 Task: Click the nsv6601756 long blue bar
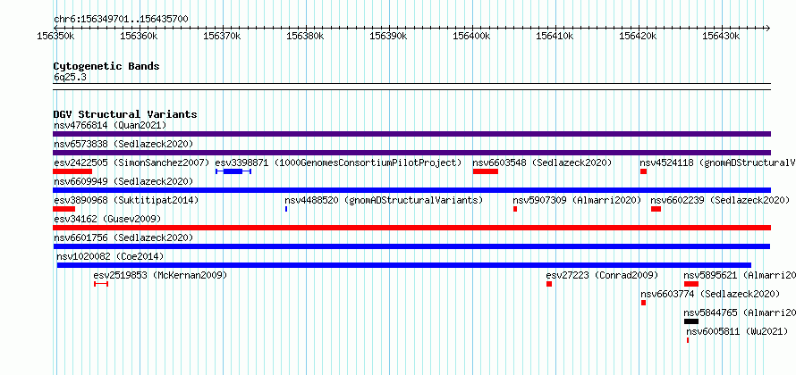(411, 246)
